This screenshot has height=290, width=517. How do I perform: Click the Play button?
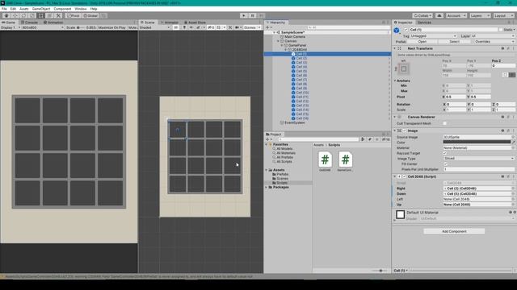pyautogui.click(x=244, y=15)
